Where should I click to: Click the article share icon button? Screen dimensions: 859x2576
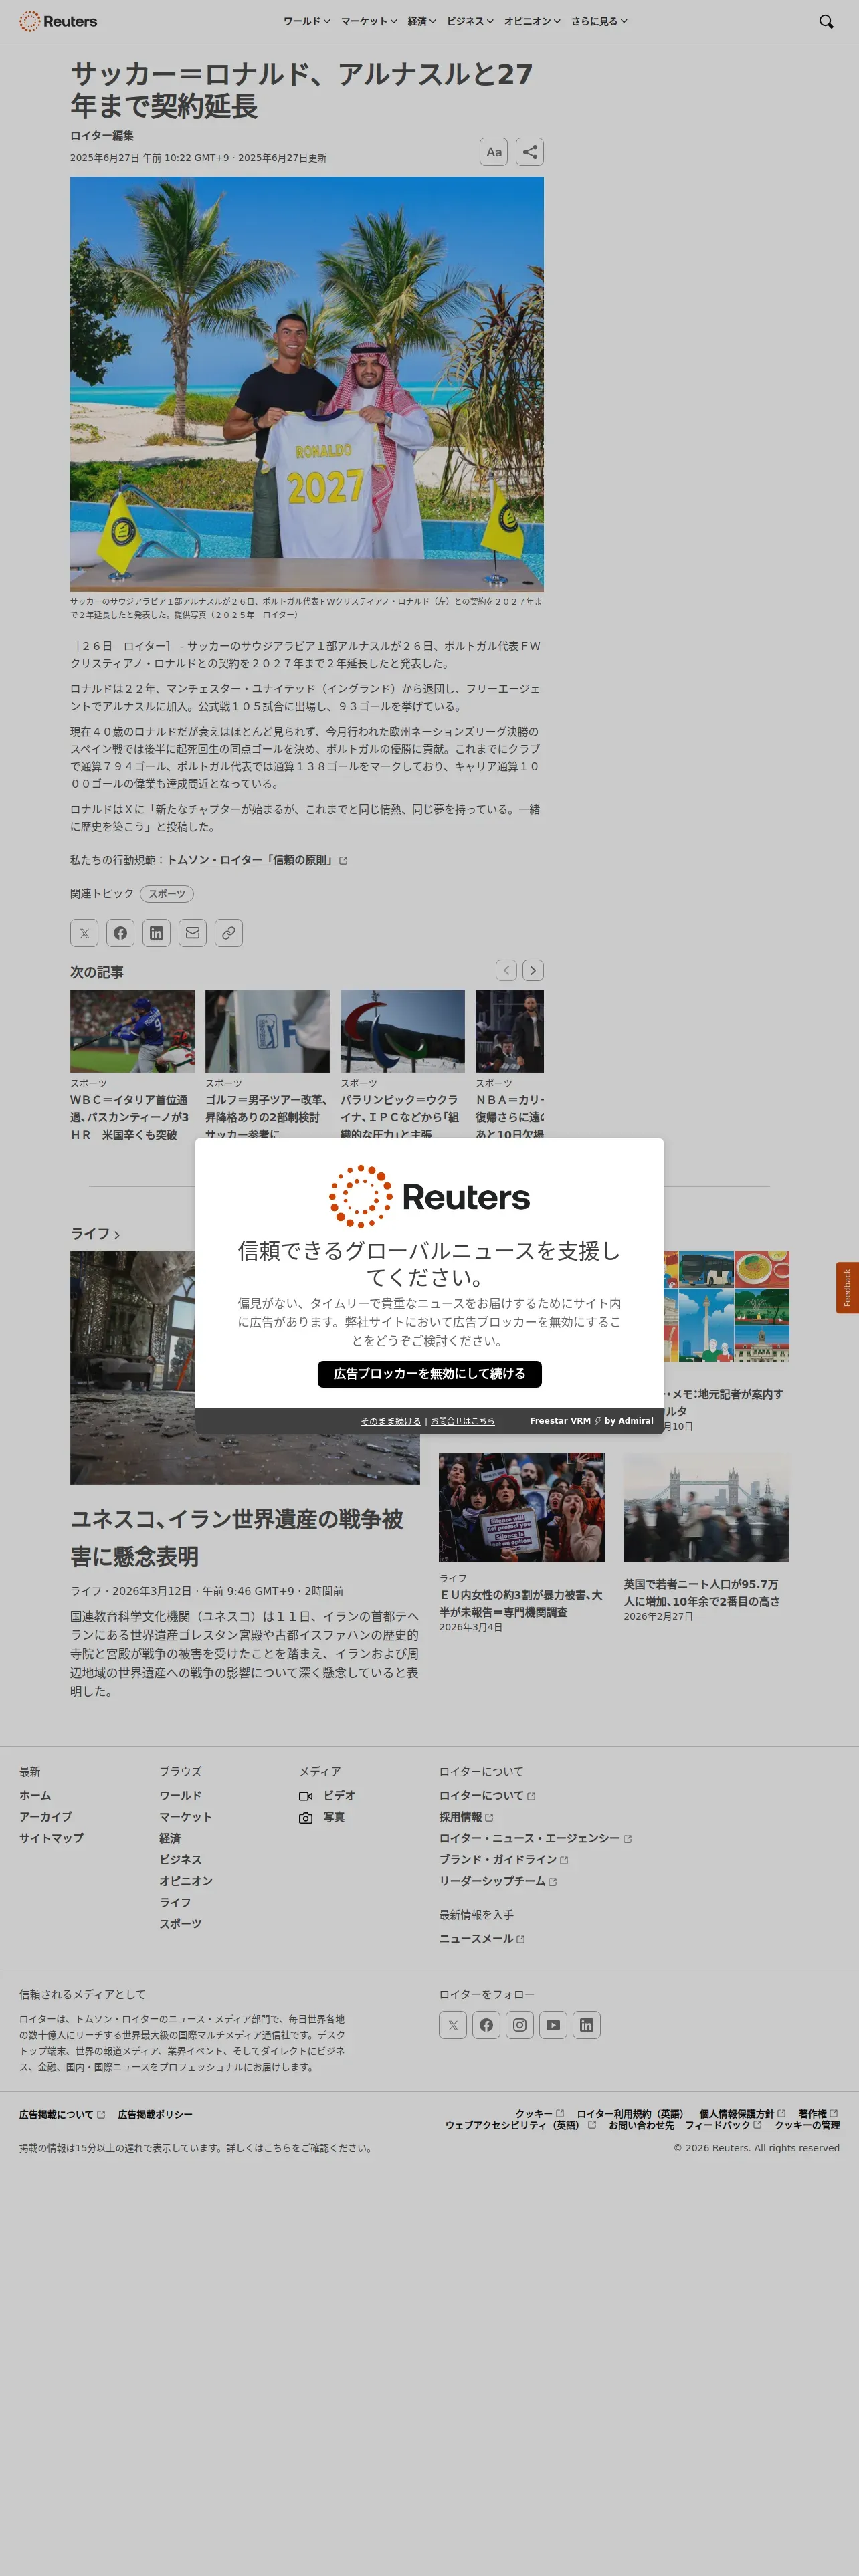coord(530,152)
